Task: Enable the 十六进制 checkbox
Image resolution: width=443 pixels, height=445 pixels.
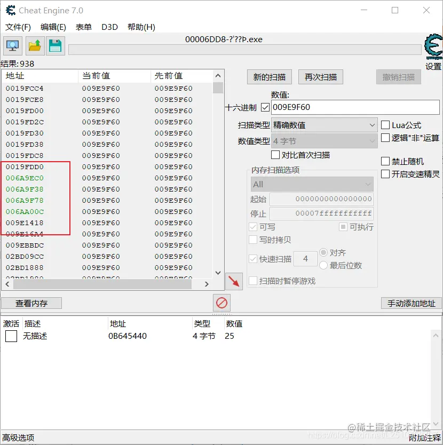Action: click(x=264, y=107)
